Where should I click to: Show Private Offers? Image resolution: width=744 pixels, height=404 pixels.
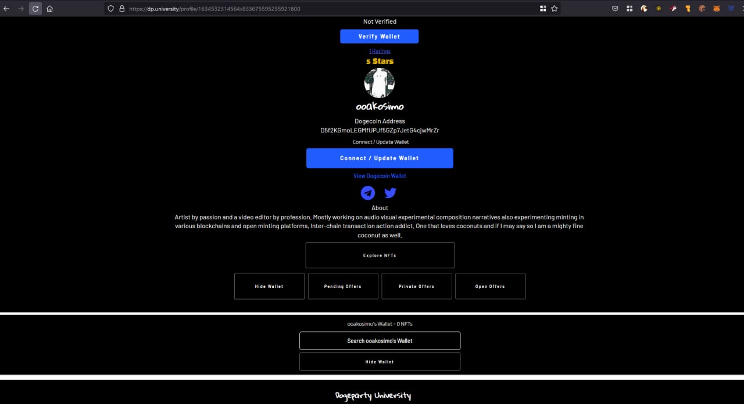tap(417, 286)
